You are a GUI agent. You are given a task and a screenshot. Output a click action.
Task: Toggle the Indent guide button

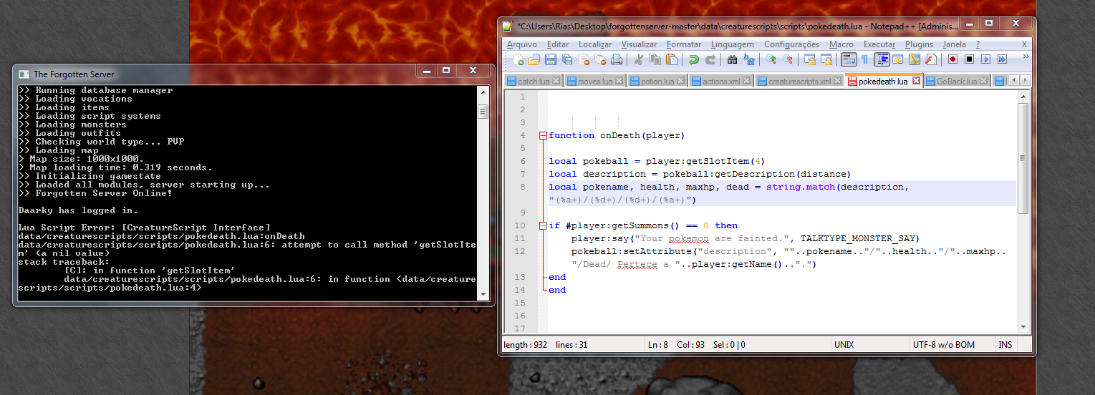click(882, 59)
